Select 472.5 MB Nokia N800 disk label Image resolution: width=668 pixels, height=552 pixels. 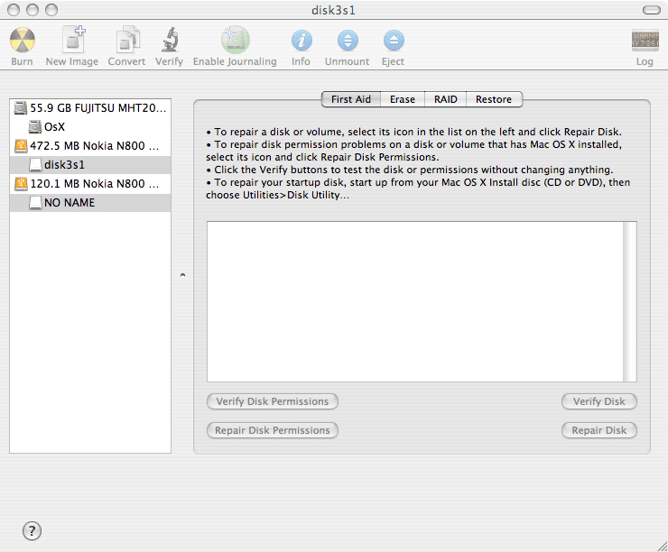coord(95,146)
